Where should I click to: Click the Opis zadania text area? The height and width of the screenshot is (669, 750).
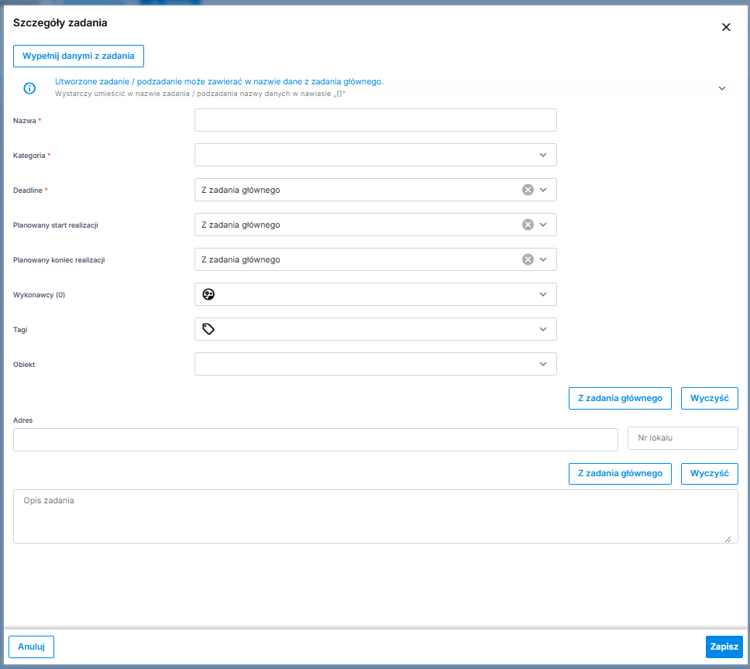pos(375,516)
